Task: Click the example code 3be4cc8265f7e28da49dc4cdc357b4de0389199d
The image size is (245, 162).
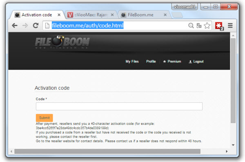Action: coord(72,128)
